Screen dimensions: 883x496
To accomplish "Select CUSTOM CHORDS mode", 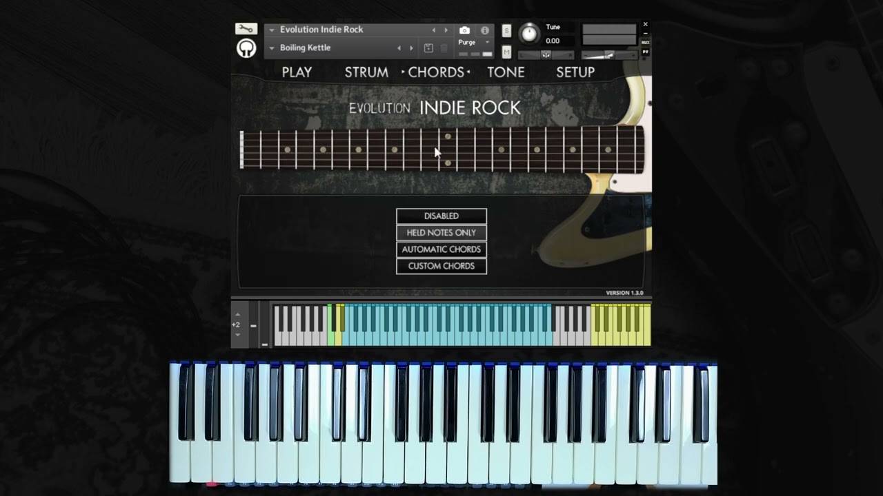I will [x=441, y=266].
